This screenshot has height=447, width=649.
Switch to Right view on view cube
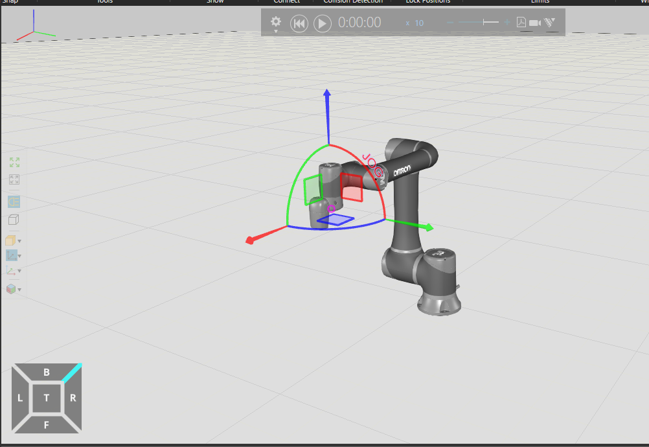(x=73, y=398)
